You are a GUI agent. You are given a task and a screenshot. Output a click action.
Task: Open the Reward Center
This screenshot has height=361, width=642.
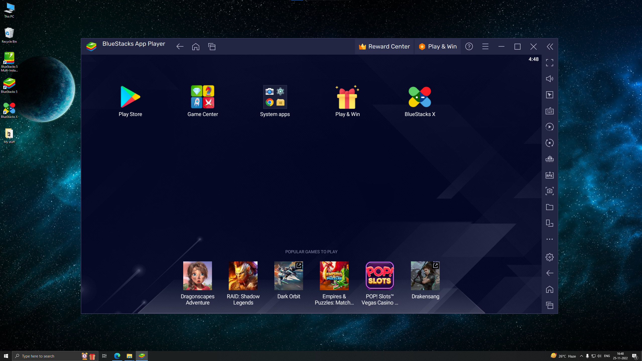click(x=384, y=47)
